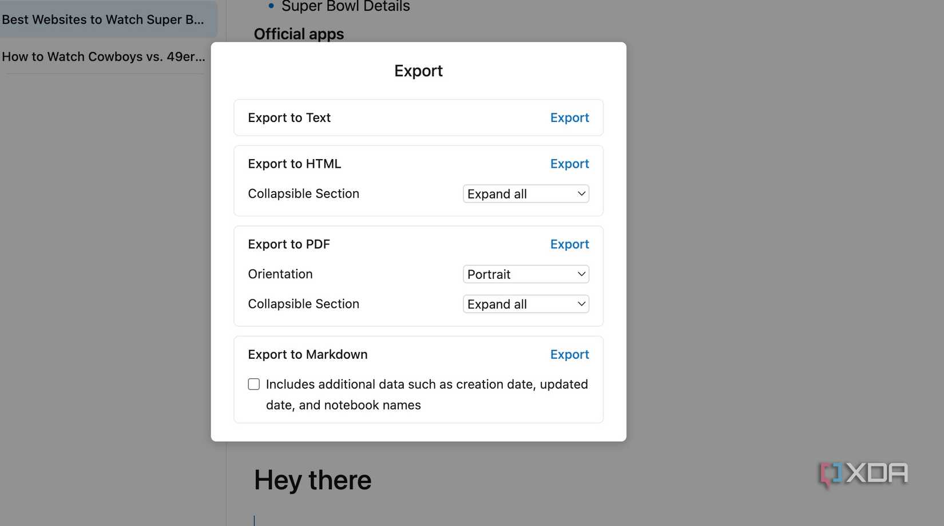This screenshot has height=526, width=944.
Task: Open the Expand all dropdown under Export to HTML
Action: 525,193
